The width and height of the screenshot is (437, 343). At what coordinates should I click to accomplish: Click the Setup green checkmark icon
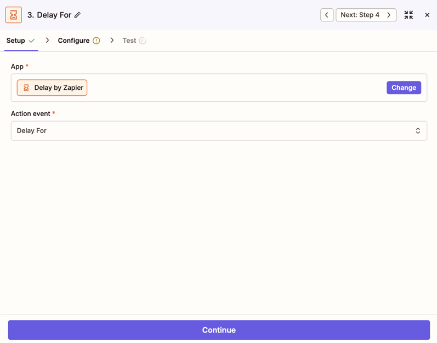[x=32, y=41]
